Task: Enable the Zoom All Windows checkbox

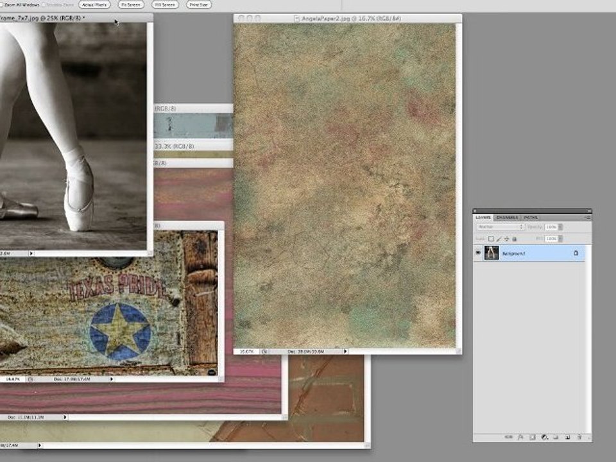Action: [x=1, y=4]
